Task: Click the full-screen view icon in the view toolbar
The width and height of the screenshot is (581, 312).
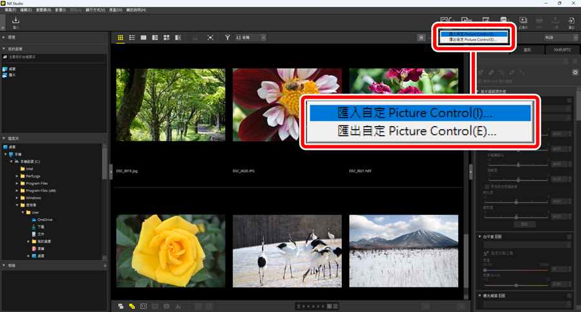Action: point(211,38)
